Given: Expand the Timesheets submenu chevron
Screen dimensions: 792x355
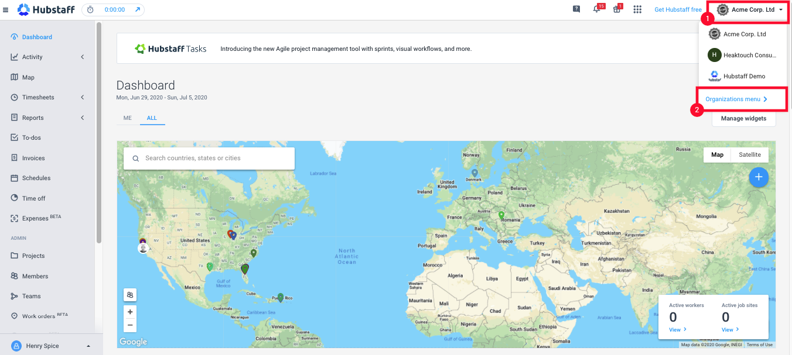Looking at the screenshot, I should [x=83, y=97].
